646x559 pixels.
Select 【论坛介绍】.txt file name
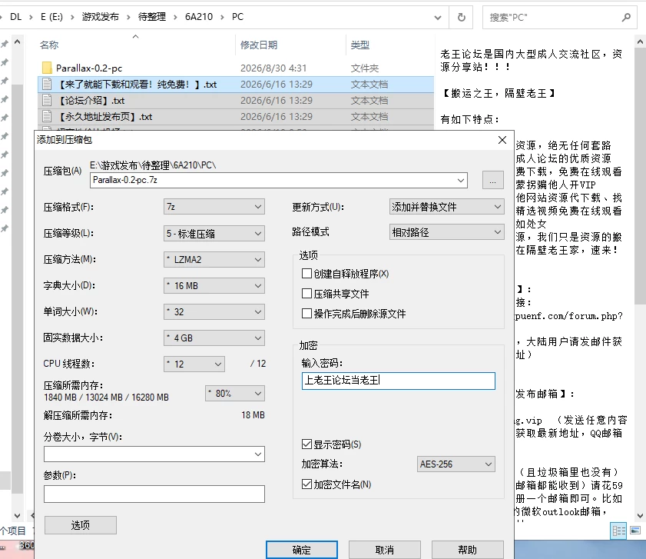(90, 100)
